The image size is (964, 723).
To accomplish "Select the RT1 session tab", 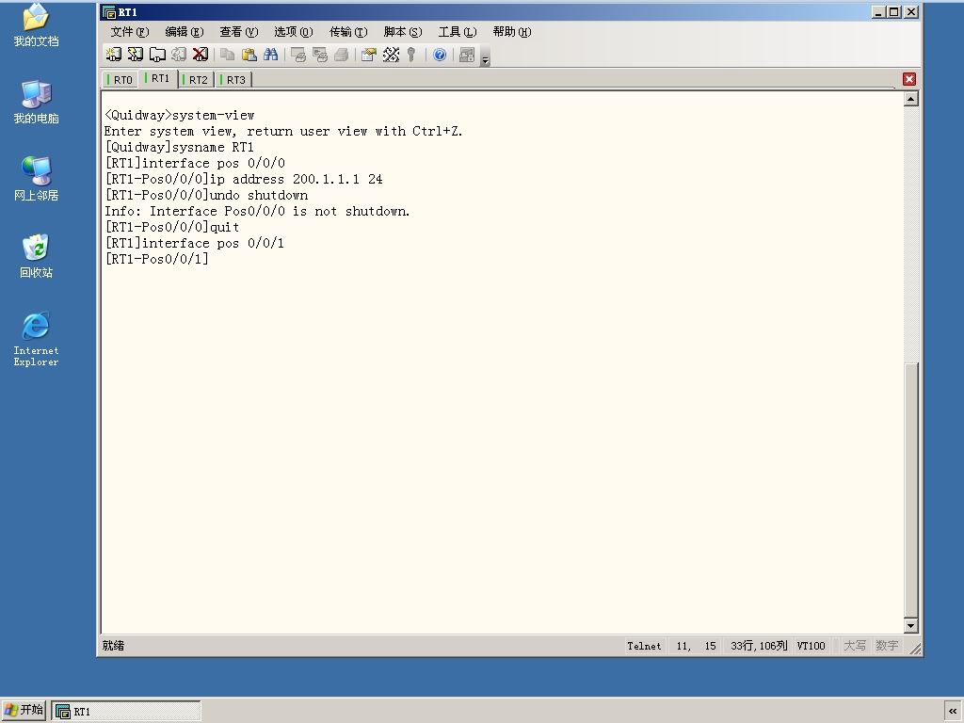I will [x=158, y=78].
